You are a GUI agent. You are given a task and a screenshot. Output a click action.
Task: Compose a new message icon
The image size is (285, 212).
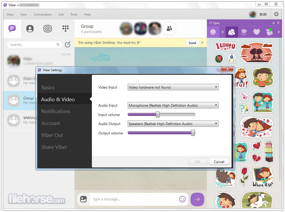coord(67,45)
